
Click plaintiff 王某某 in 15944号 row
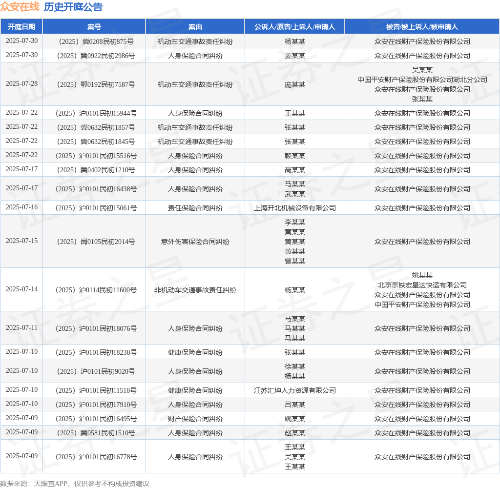294,113
